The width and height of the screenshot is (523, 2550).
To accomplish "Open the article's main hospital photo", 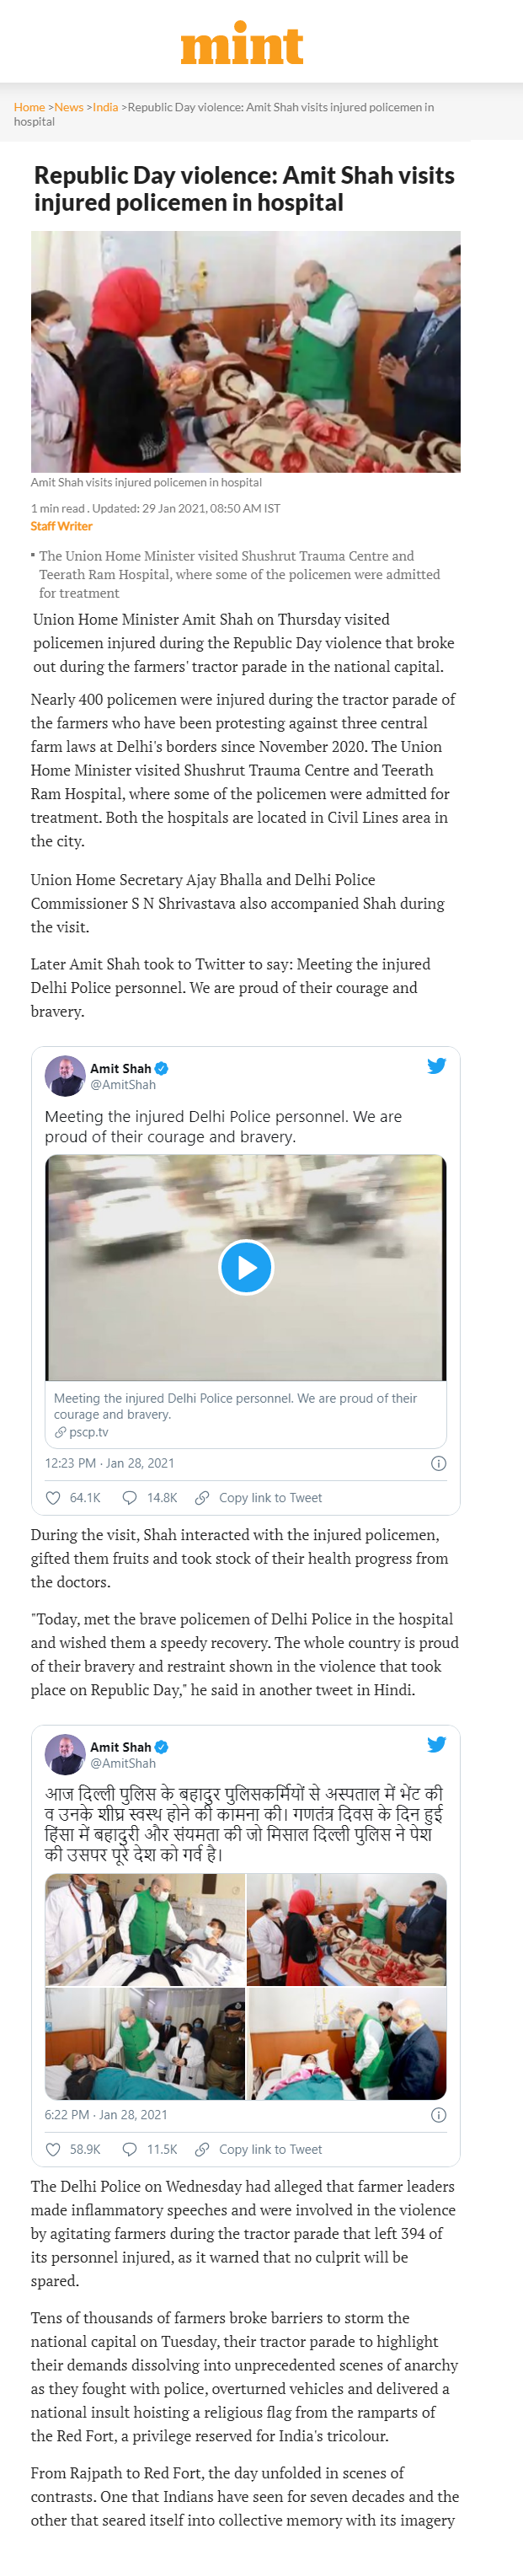I will [x=245, y=352].
